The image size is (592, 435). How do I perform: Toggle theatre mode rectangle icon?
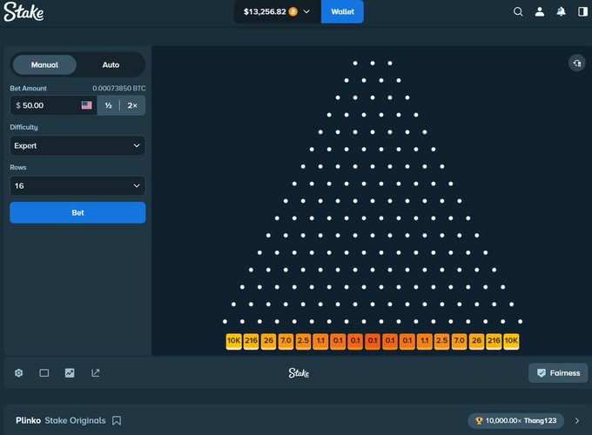pyautogui.click(x=44, y=372)
